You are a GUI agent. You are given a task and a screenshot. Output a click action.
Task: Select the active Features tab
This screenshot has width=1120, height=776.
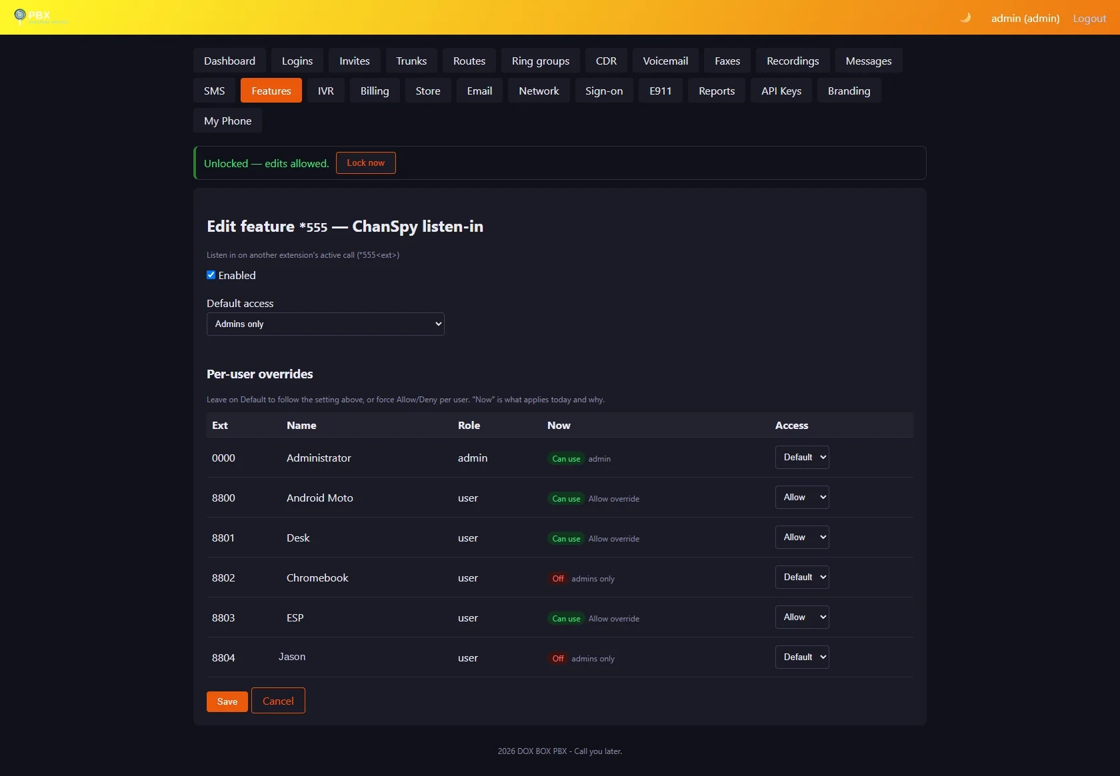271,91
